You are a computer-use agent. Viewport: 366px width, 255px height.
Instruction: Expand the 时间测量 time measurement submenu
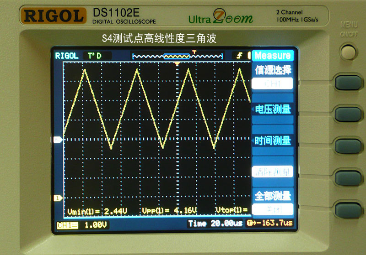[273, 141]
